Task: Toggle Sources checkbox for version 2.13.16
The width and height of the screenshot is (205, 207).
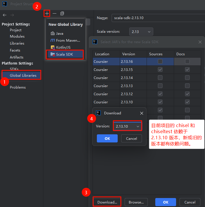Action: point(160,61)
